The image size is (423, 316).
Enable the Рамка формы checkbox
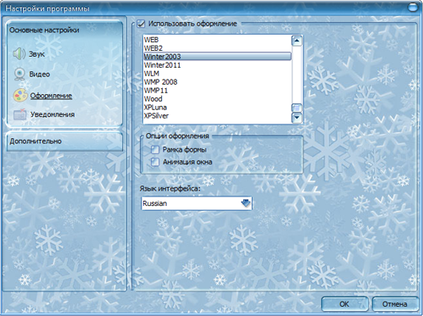155,149
